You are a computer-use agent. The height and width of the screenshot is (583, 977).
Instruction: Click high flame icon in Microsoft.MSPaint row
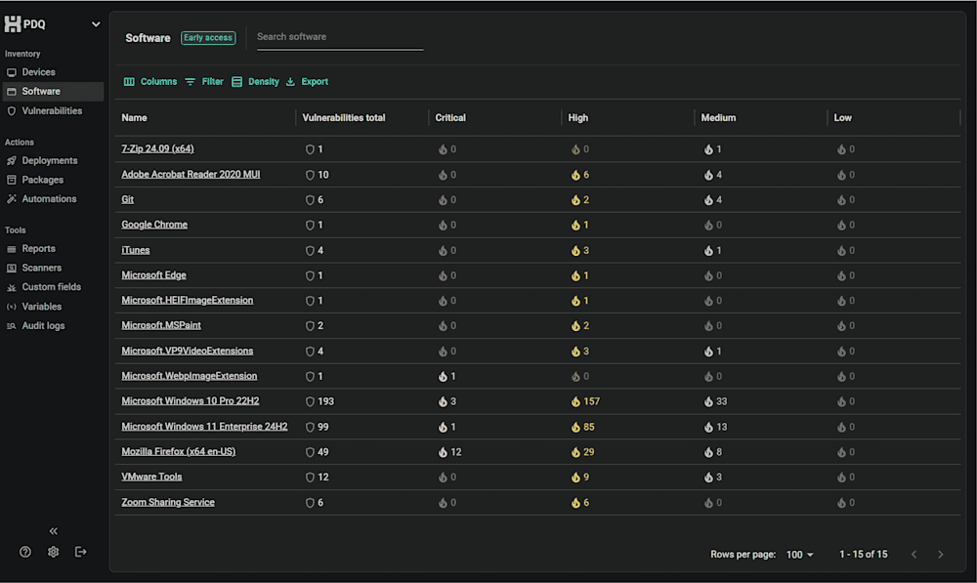(x=575, y=326)
